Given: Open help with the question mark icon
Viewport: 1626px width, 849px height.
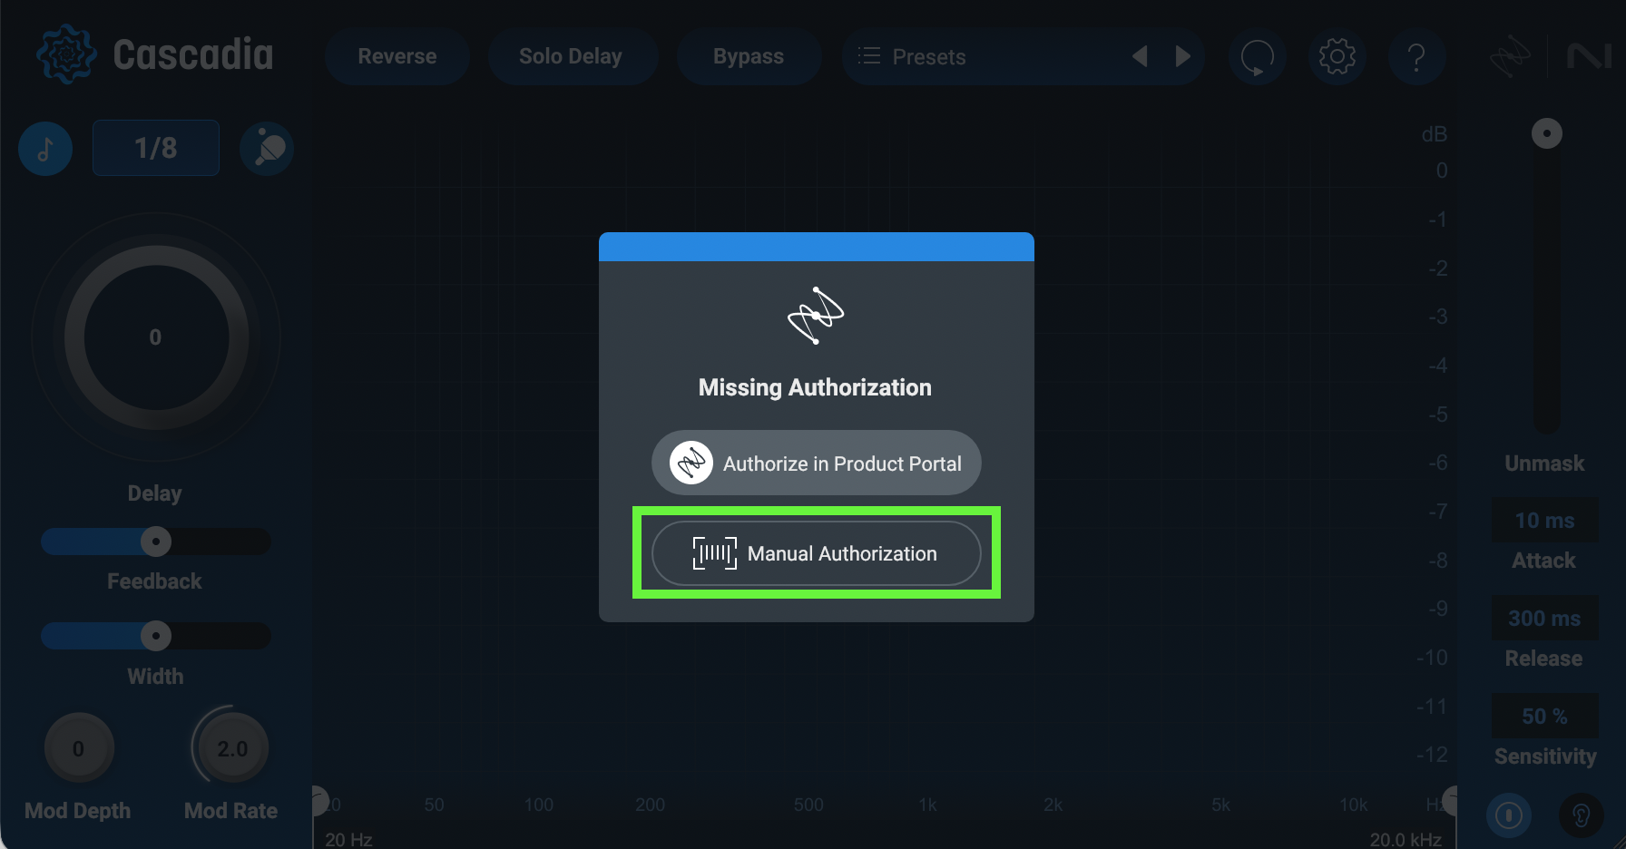Looking at the screenshot, I should (1416, 56).
